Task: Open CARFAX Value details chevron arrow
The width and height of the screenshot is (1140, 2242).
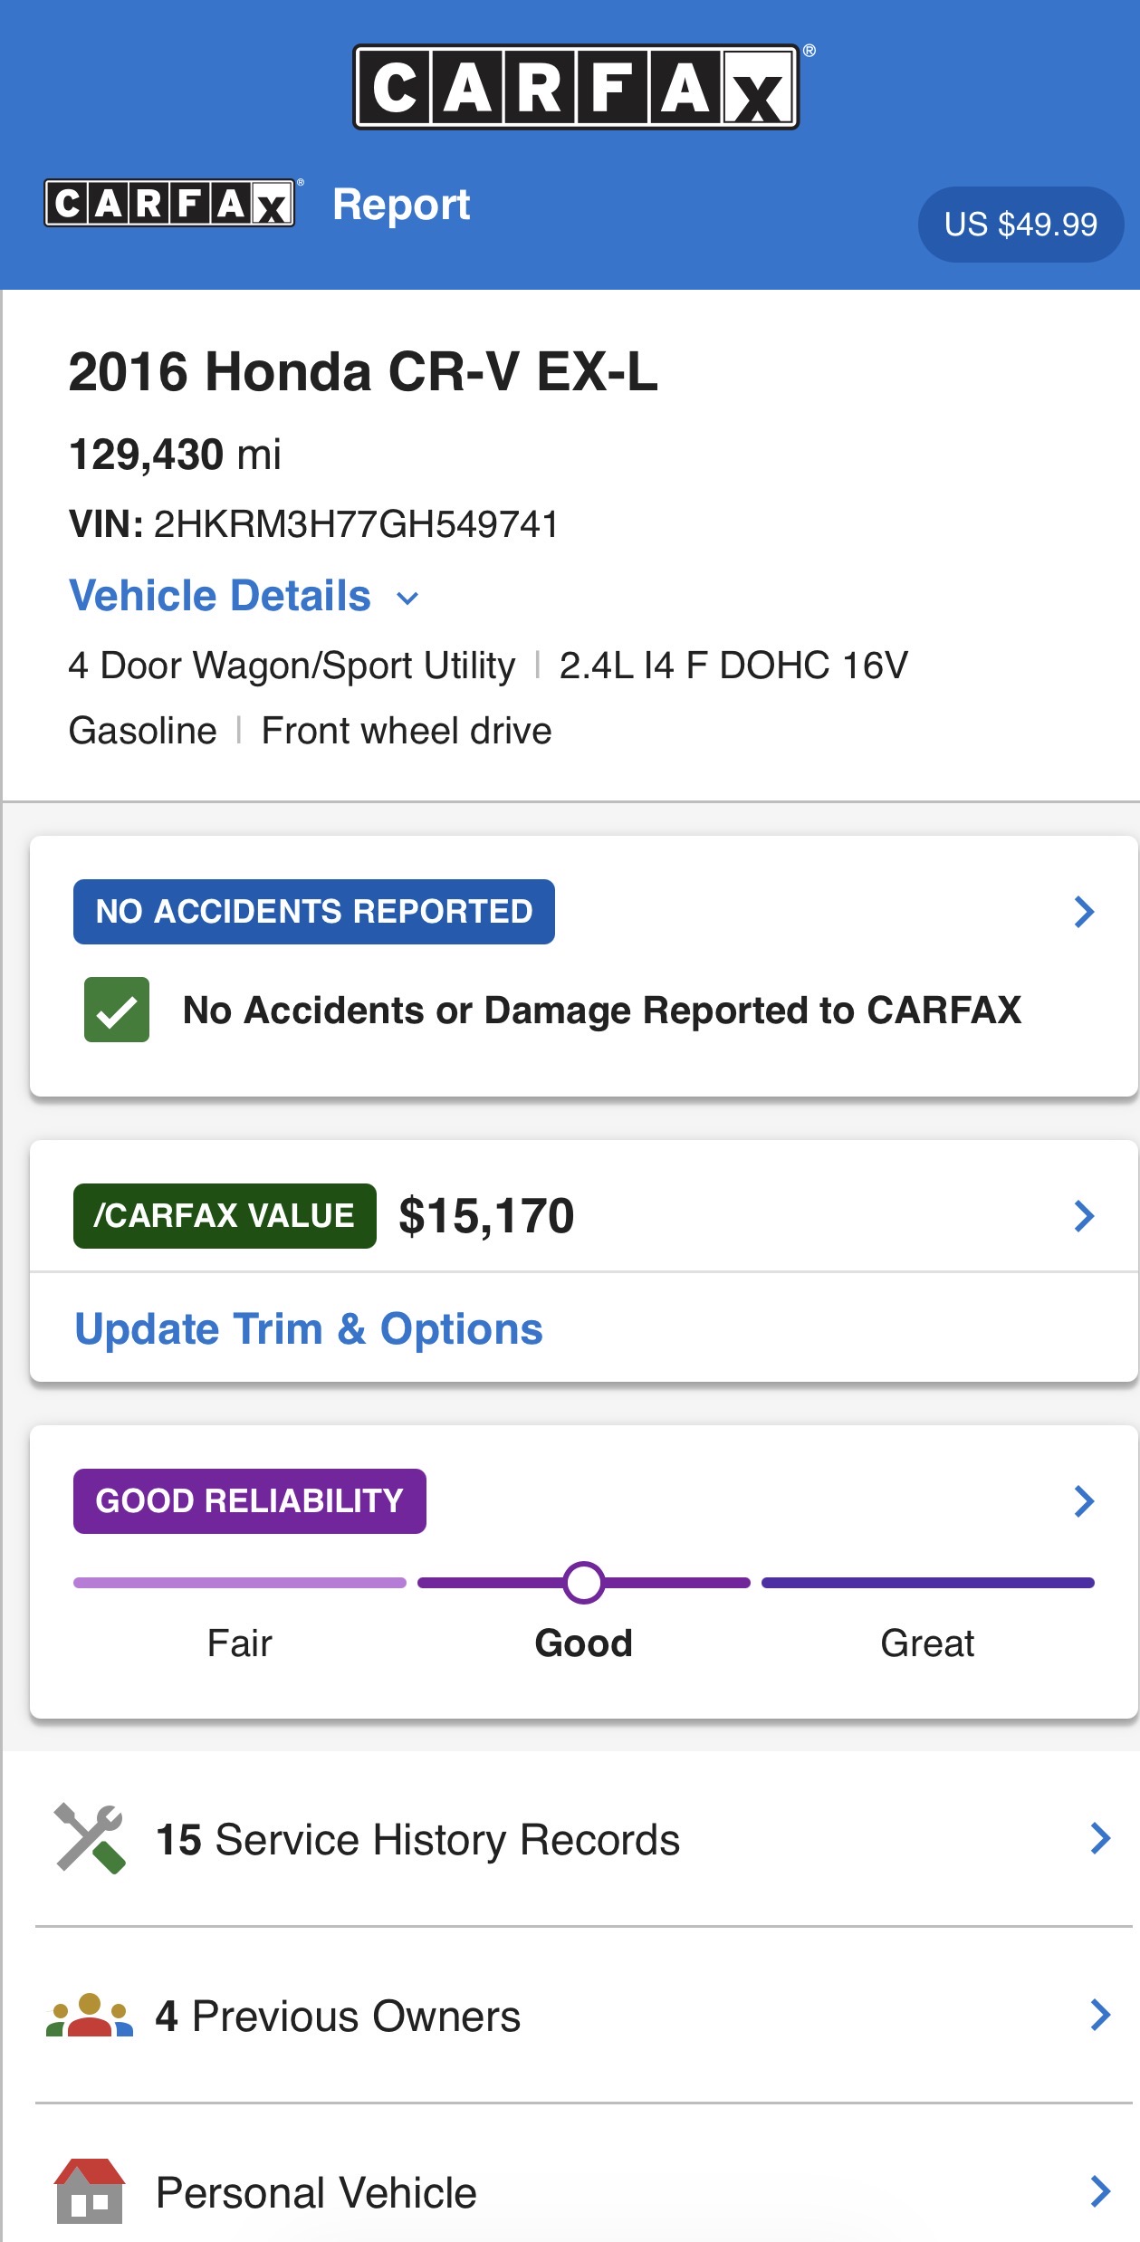Action: tap(1084, 1216)
